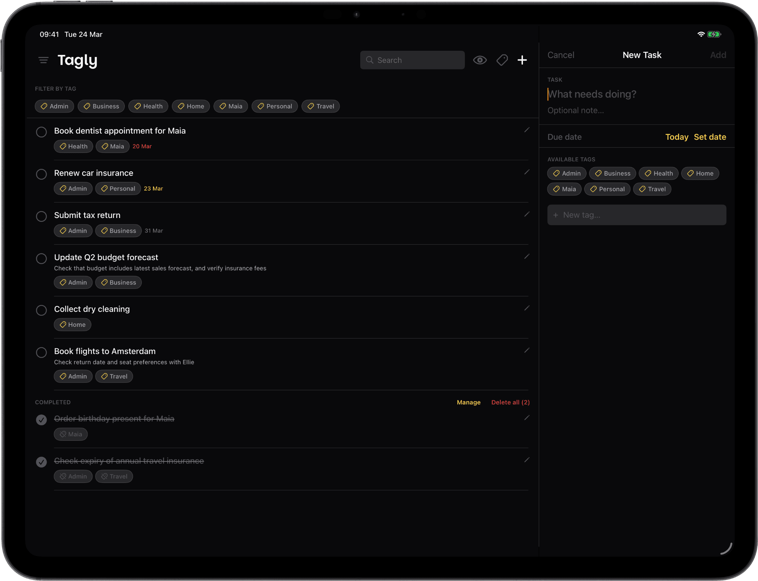Set due date to Today
The height and width of the screenshot is (581, 758).
[x=676, y=137]
